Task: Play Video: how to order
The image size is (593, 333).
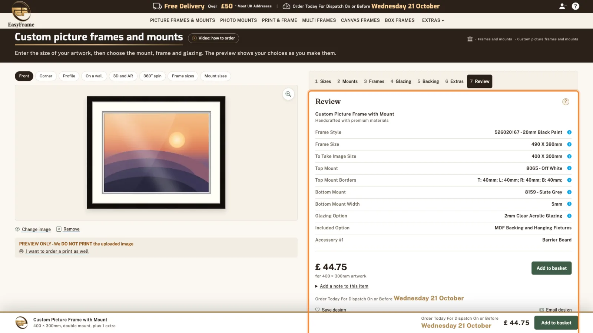Action: 213,38
